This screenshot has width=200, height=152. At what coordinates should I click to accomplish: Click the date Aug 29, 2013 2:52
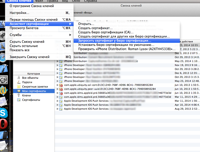(x=187, y=109)
